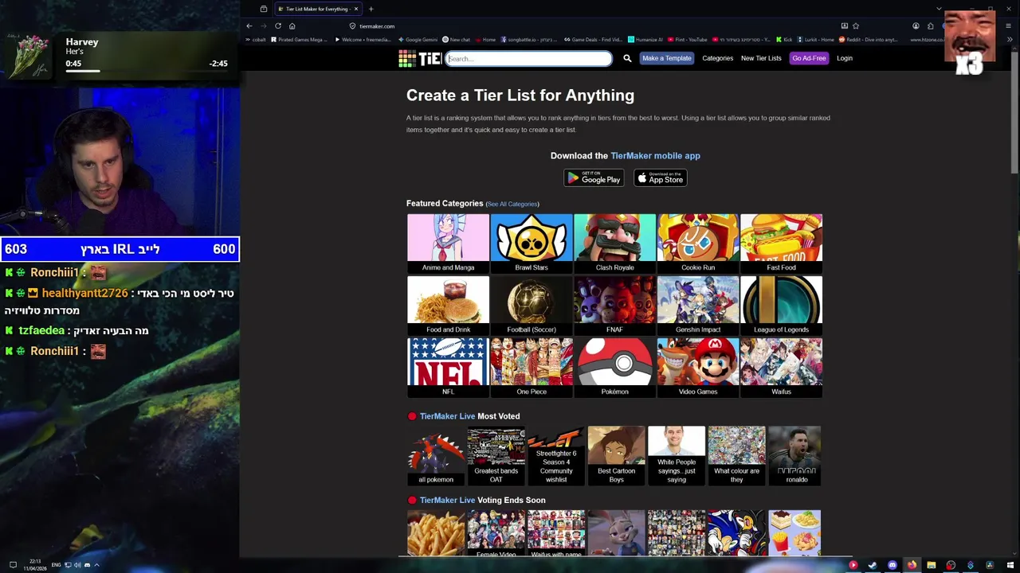Open the Video Games category
This screenshot has width=1020, height=573.
coord(698,368)
